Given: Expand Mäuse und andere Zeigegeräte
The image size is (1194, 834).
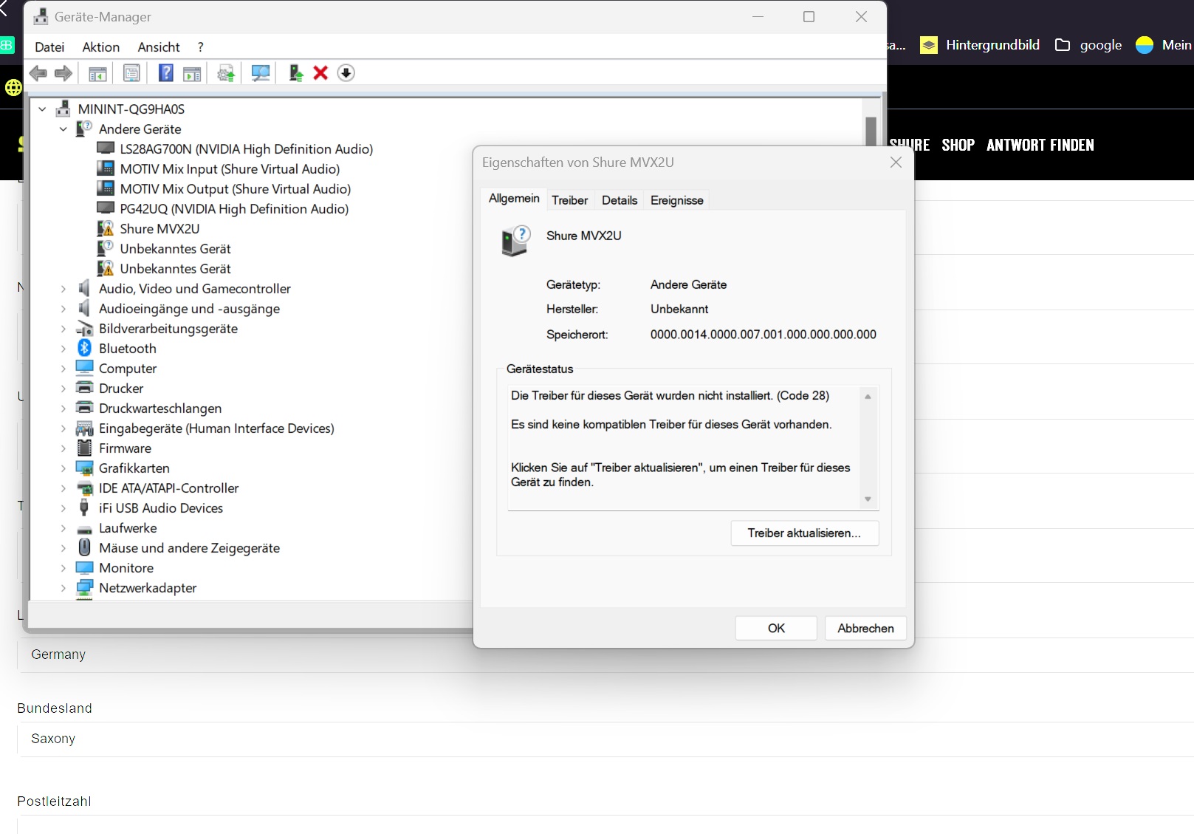Looking at the screenshot, I should 64,548.
